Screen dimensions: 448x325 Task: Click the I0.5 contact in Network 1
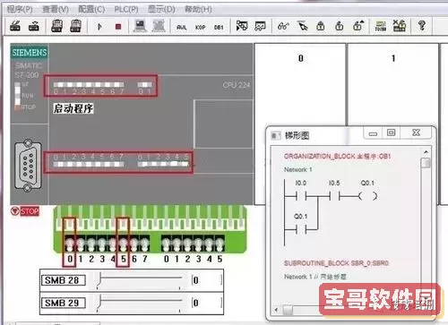click(334, 196)
